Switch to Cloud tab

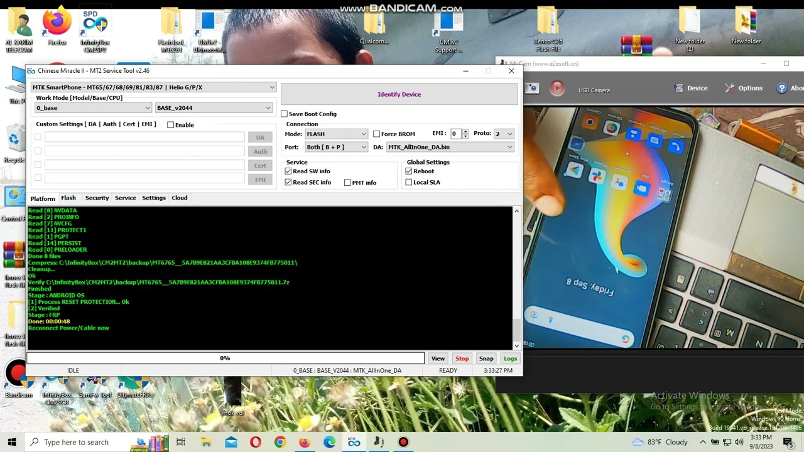[x=180, y=198]
